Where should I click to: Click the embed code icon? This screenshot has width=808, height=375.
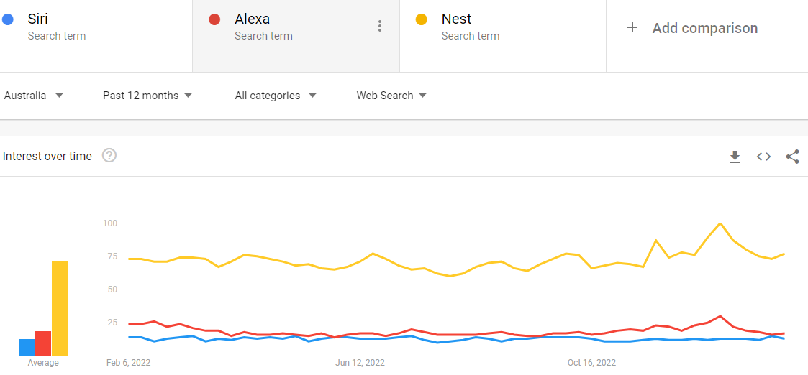click(x=763, y=157)
